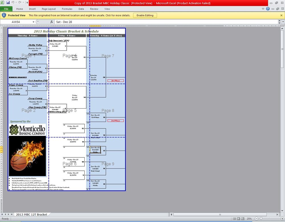The image size is (285, 222).
Task: Click the zoom slider handle
Action: coord(261,219)
